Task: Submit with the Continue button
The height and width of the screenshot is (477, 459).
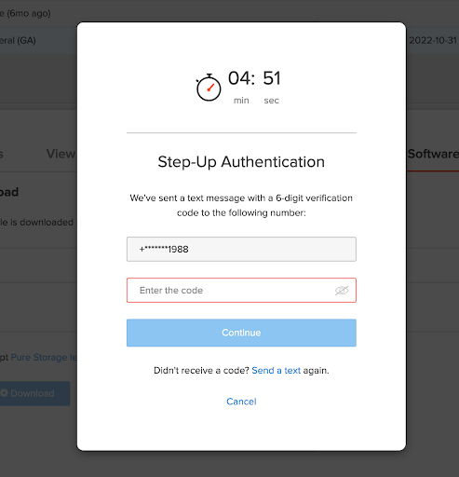Action: (241, 333)
